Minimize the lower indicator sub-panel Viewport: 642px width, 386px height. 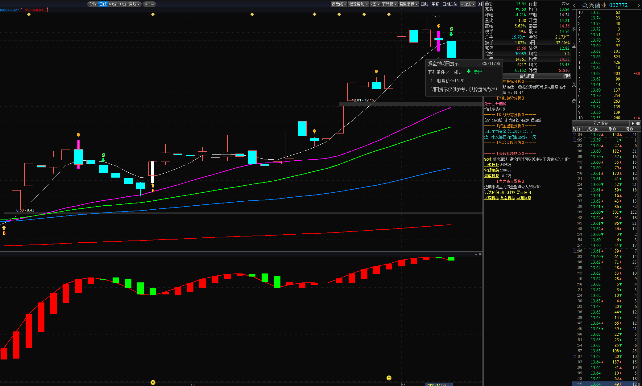point(476,254)
